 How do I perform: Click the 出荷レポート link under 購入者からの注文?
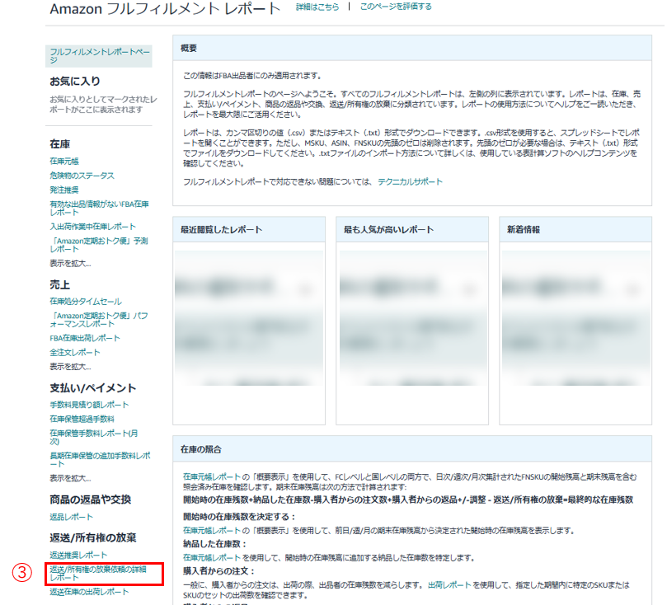click(449, 585)
